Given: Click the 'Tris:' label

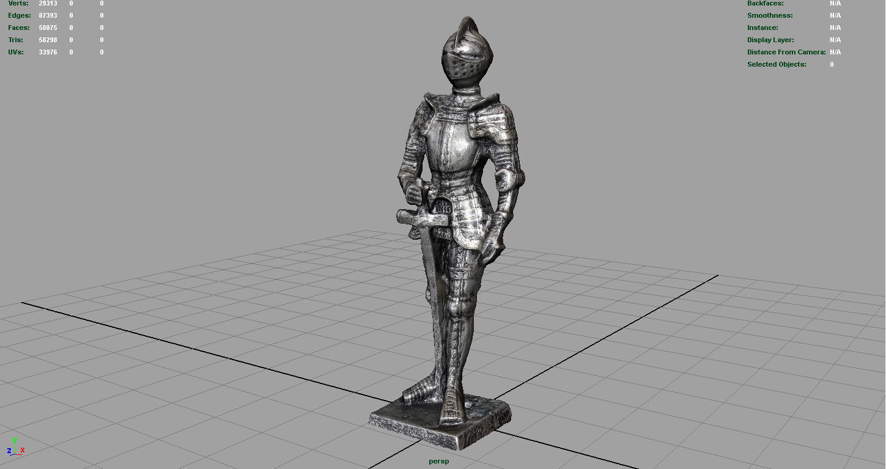Looking at the screenshot, I should click(16, 40).
